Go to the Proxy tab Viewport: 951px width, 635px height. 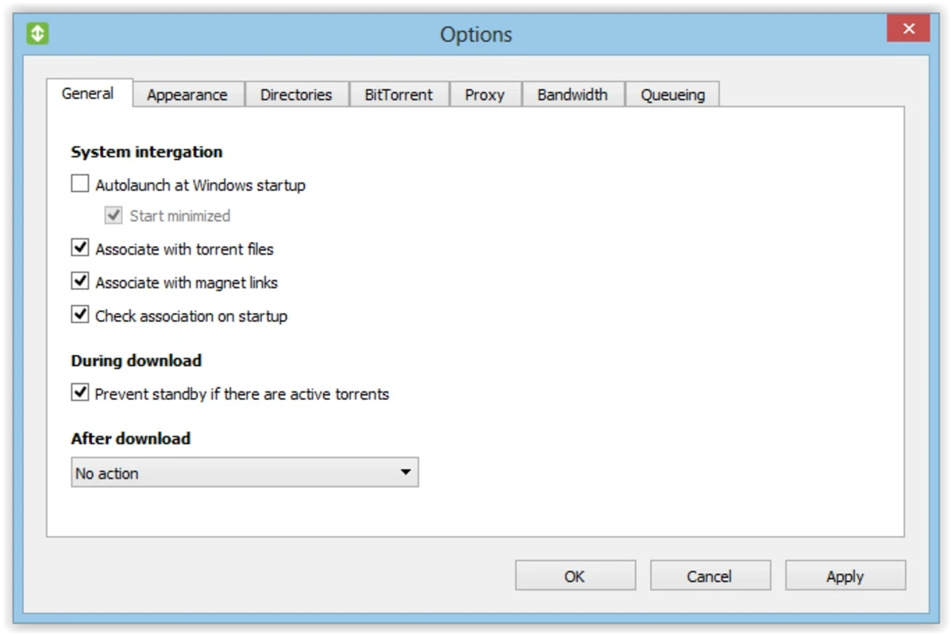(x=485, y=94)
